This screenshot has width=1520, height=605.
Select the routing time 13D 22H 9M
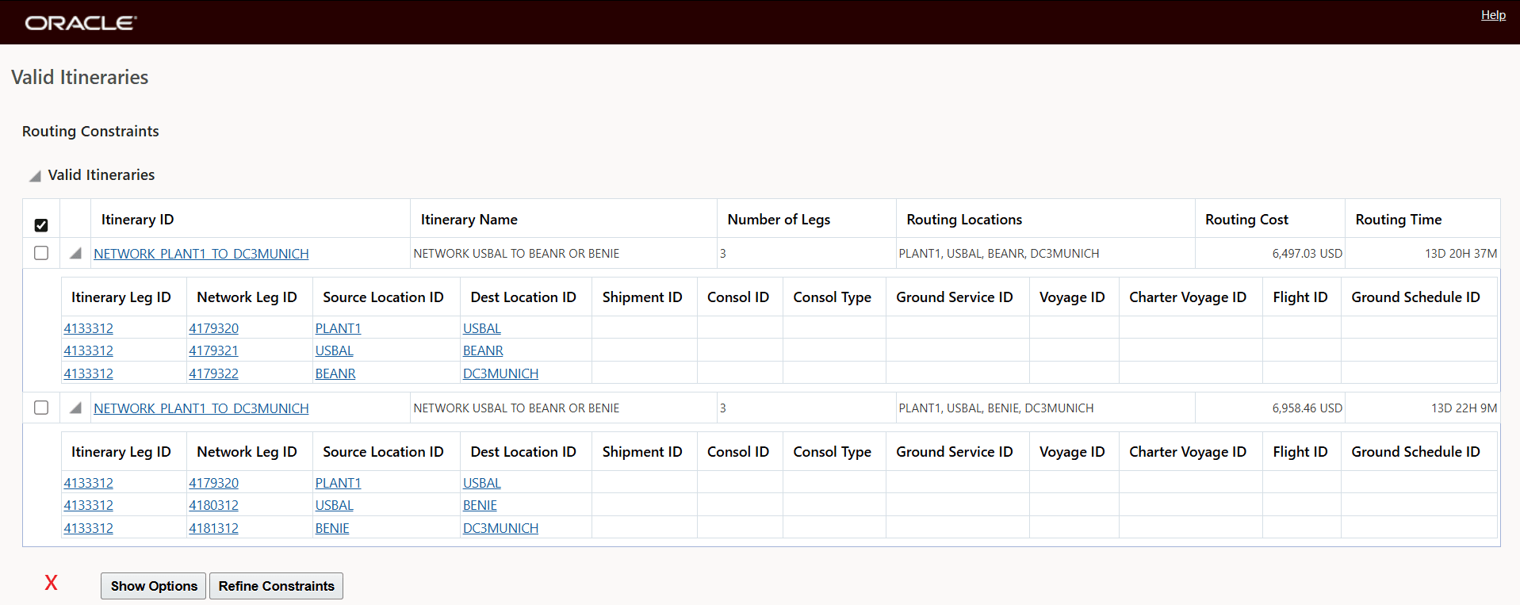1464,408
